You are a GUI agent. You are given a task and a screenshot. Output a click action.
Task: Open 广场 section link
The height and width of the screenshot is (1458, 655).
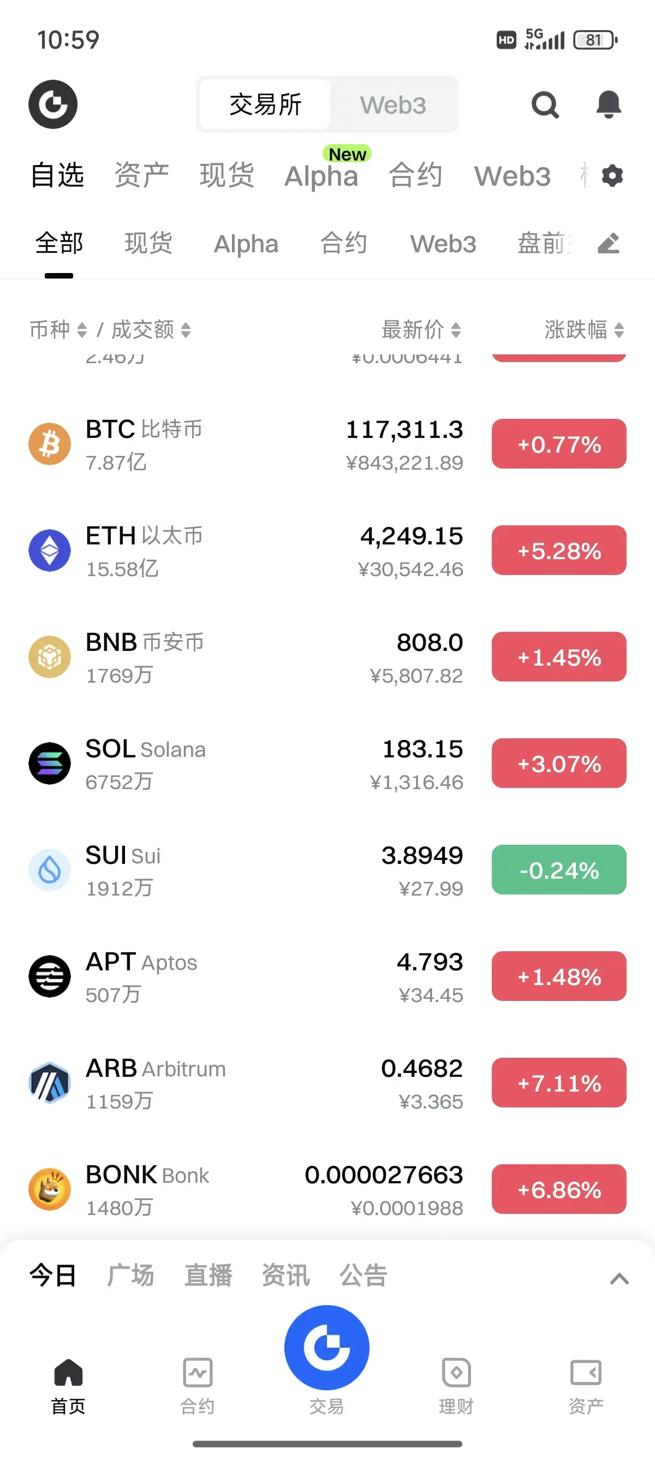(130, 1276)
